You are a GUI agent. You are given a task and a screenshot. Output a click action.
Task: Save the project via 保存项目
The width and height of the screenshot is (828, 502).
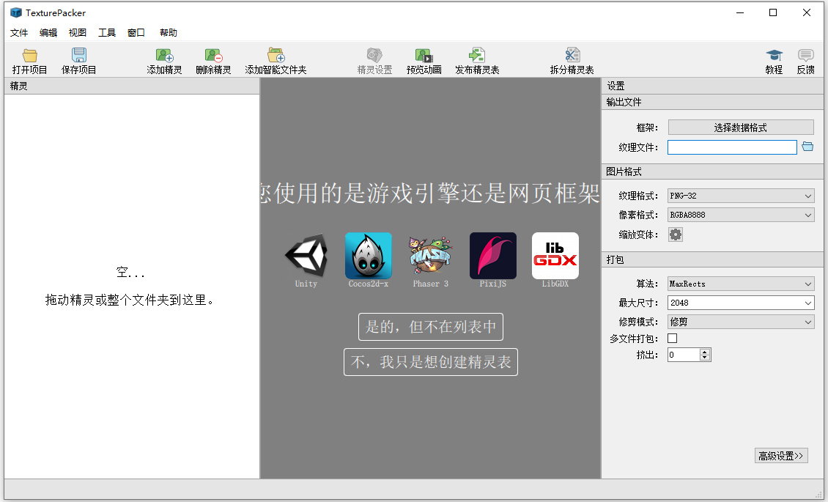[78, 60]
